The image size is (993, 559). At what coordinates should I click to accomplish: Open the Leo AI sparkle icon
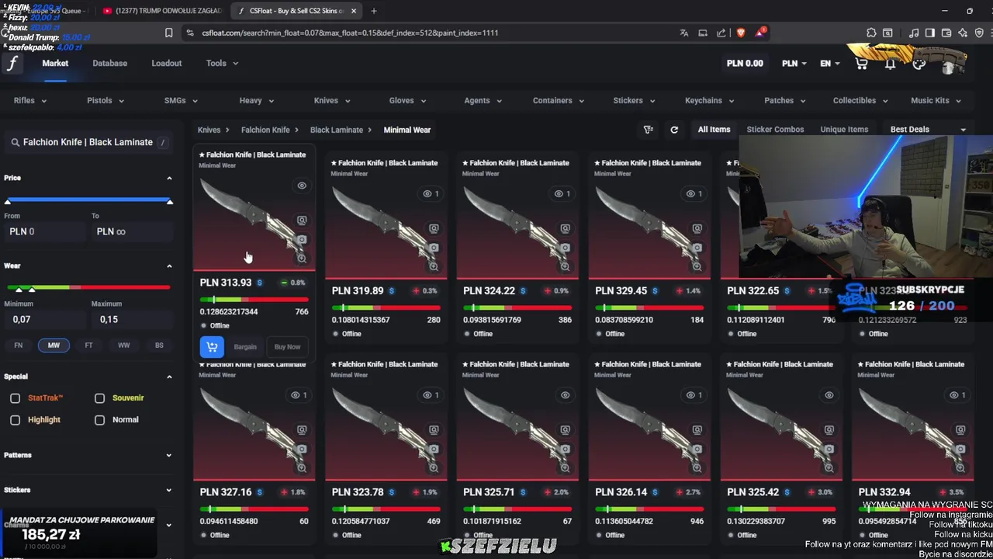(963, 33)
